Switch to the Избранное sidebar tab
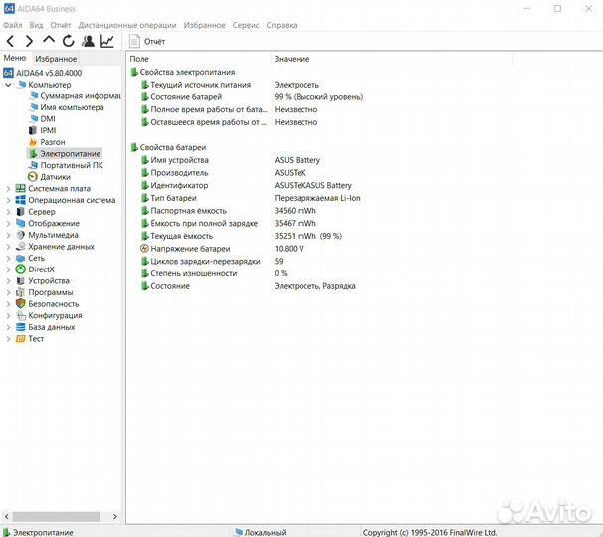The height and width of the screenshot is (537, 603). point(56,59)
